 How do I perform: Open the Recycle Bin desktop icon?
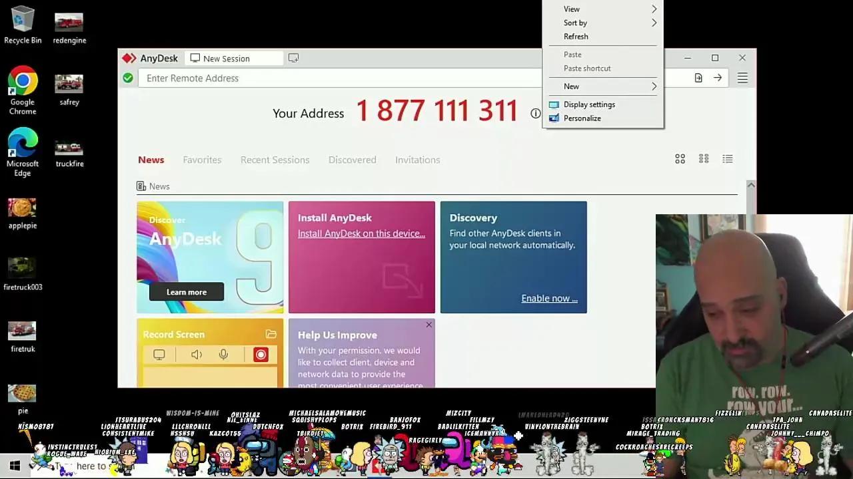coord(23,25)
